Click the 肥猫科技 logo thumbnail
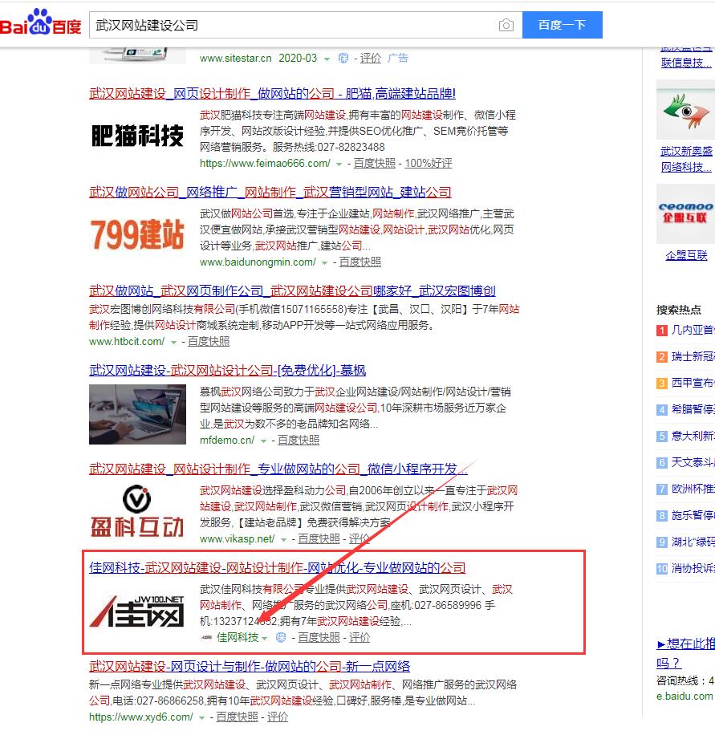This screenshot has width=715, height=731. click(x=137, y=136)
